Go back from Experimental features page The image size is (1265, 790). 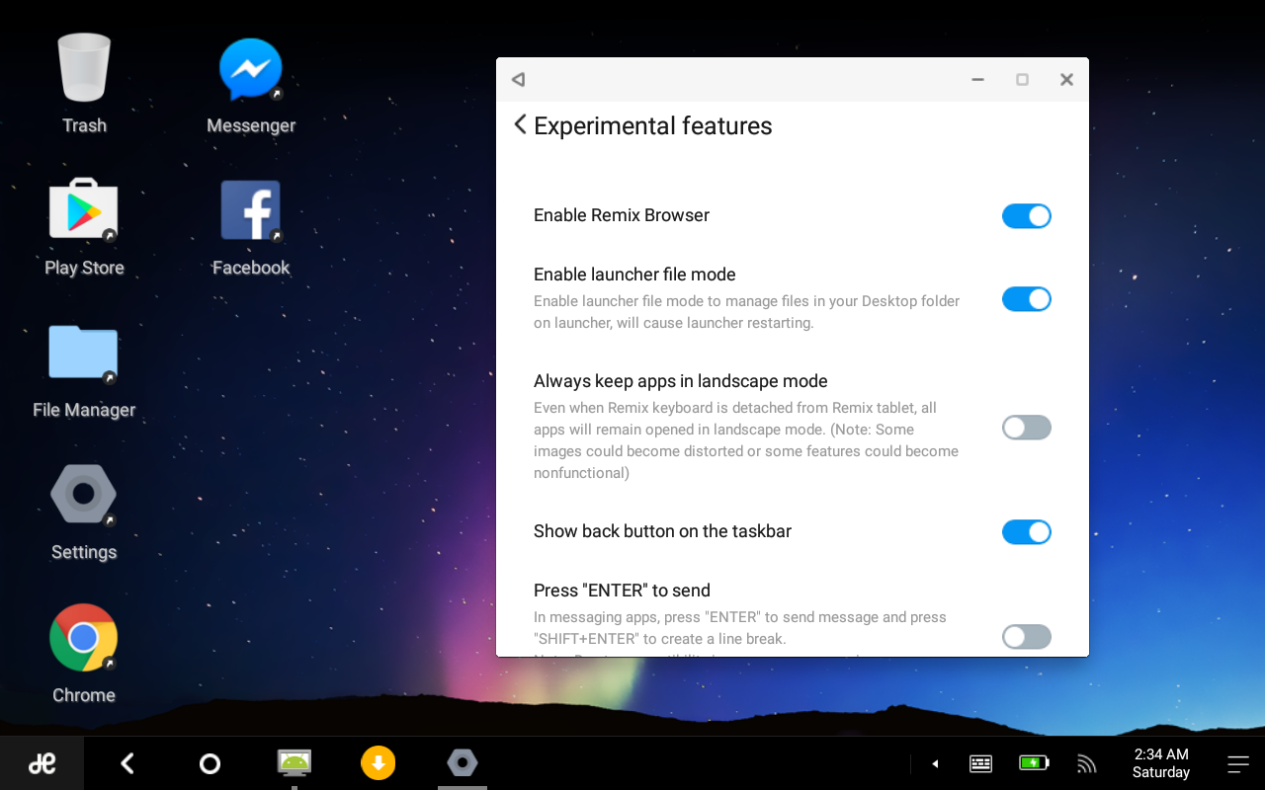[520, 124]
